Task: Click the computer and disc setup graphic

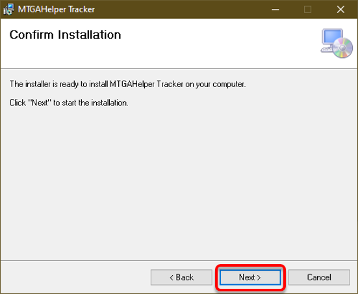Action: click(x=337, y=43)
